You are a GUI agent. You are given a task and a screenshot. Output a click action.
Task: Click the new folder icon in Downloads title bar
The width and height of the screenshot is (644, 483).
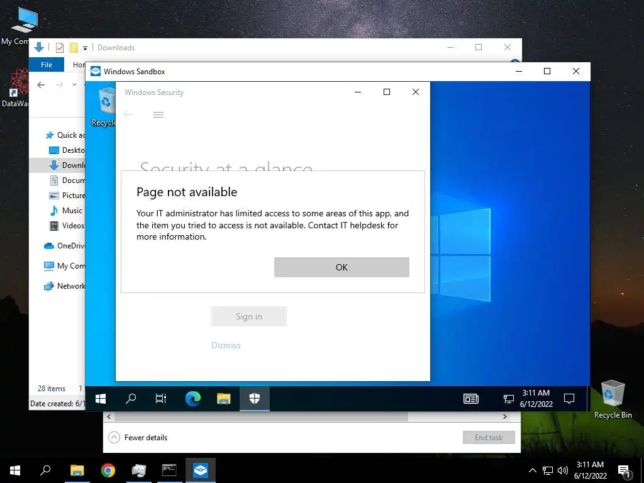(x=74, y=48)
